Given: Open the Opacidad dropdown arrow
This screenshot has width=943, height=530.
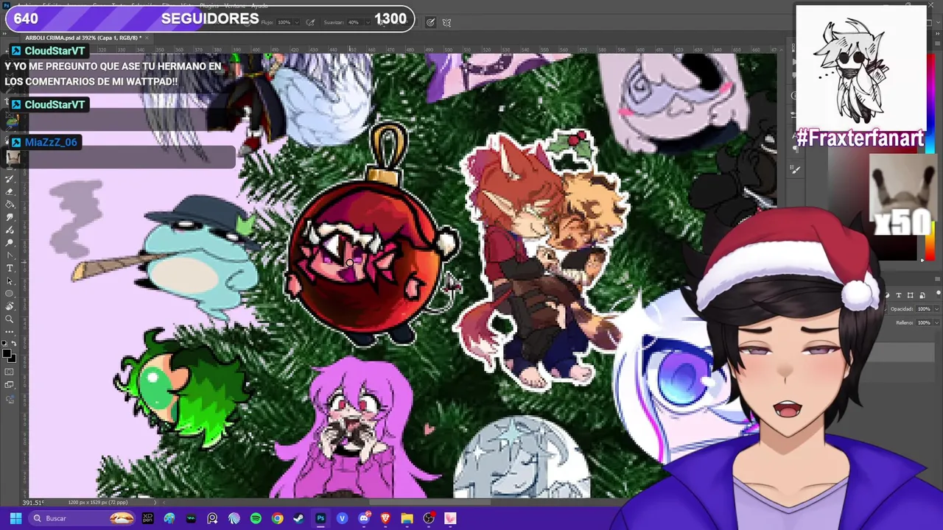Looking at the screenshot, I should click(936, 309).
